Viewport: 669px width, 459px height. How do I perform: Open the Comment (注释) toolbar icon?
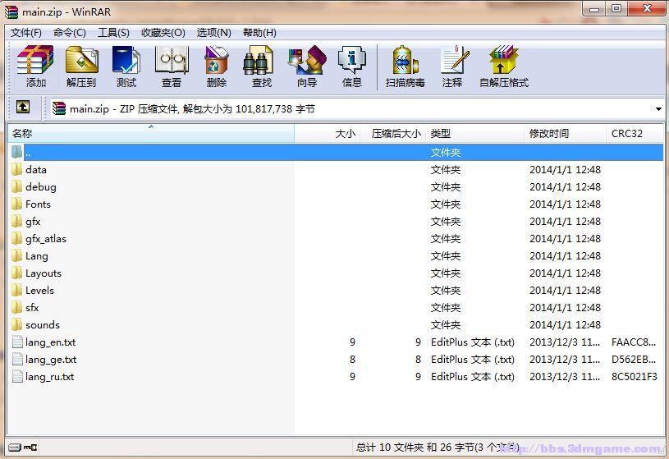coord(452,67)
